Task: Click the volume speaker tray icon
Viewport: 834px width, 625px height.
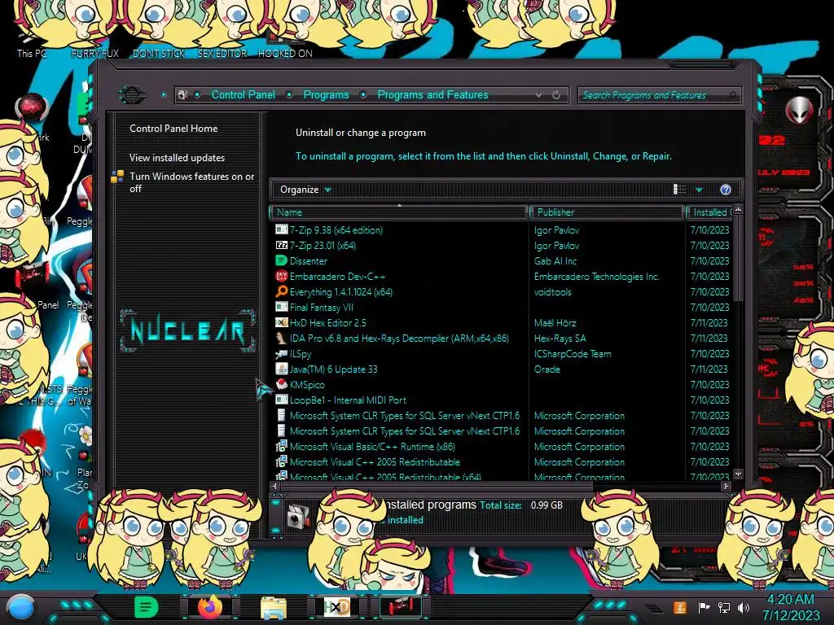Action: point(744,607)
